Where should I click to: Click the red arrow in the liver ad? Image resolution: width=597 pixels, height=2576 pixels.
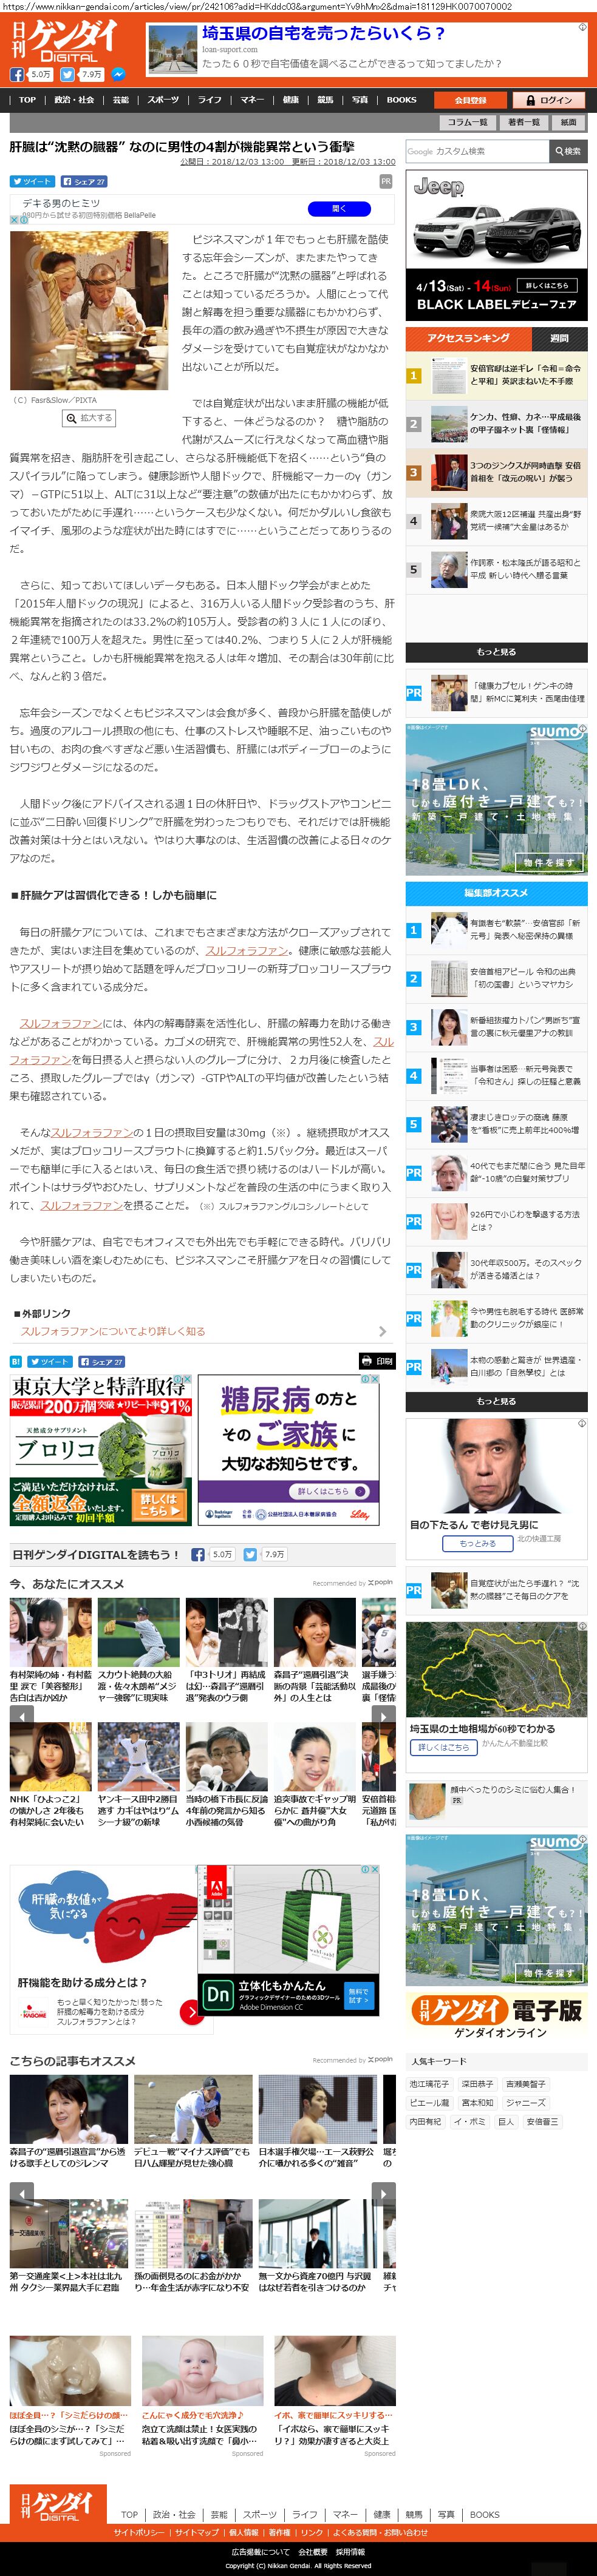(192, 2012)
